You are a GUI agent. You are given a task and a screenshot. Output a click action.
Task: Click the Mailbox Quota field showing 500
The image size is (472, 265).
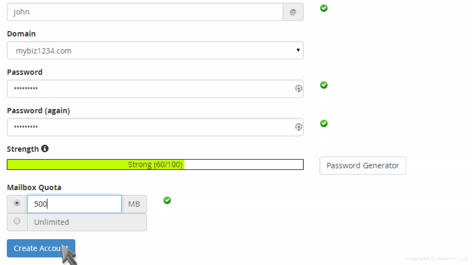point(74,204)
